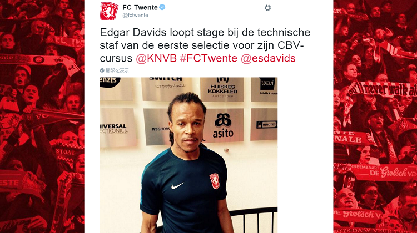The image size is (417, 233).
Task: Click the tweet text body
Action: (205, 45)
